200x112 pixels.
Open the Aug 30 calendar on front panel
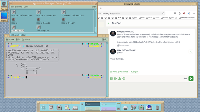[51, 107]
